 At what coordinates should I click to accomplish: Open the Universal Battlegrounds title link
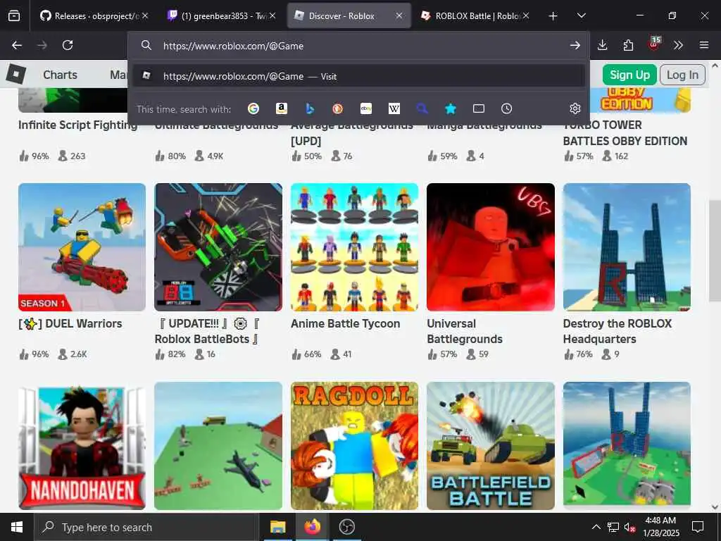465,331
